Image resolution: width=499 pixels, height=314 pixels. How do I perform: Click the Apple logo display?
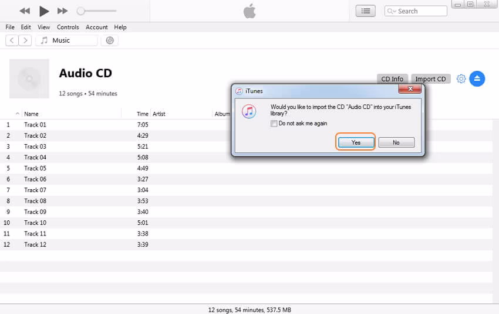coord(249,11)
